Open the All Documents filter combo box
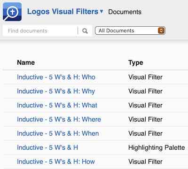Image resolution: width=188 pixels, height=169 pixels. click(x=130, y=31)
